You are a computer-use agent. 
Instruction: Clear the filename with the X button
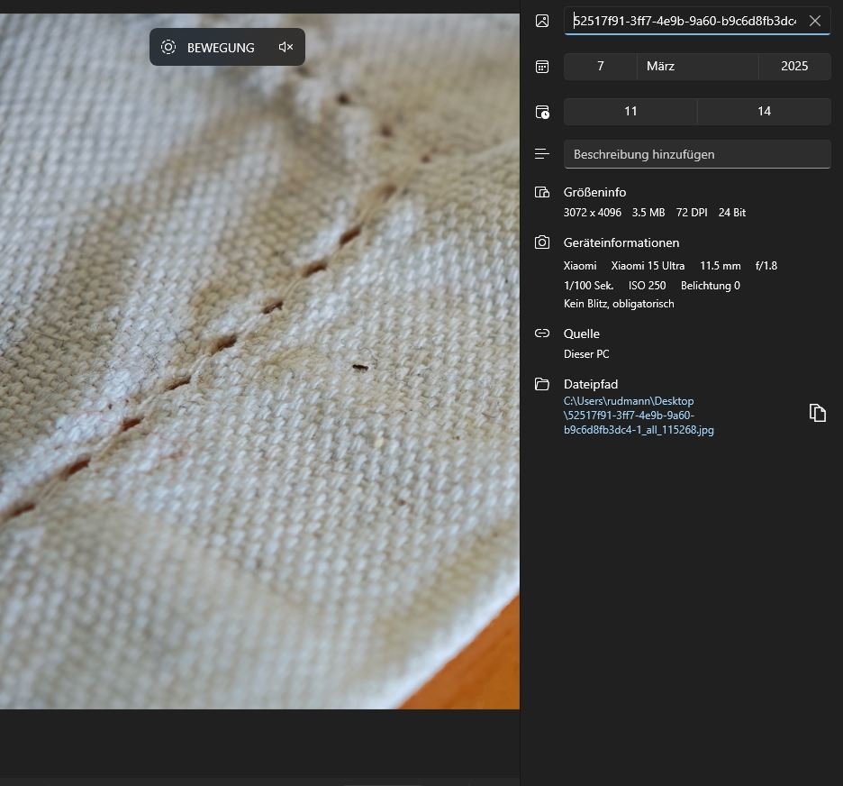815,21
